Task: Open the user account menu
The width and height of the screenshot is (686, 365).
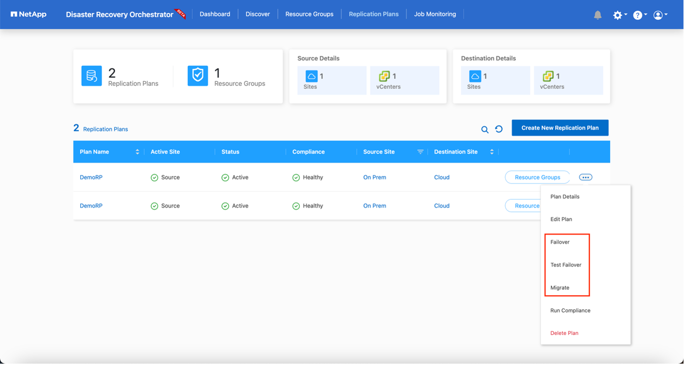Action: pos(658,15)
